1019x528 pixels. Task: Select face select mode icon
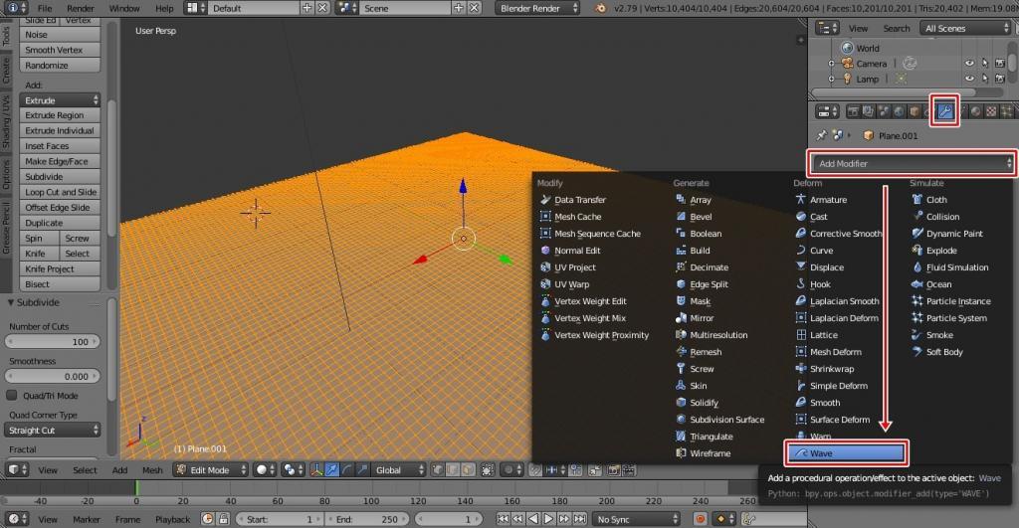[x=468, y=469]
